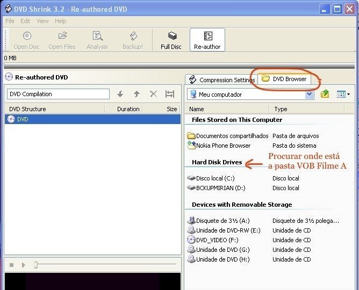
Task: Click the DVD Structure column header
Action: click(55, 109)
